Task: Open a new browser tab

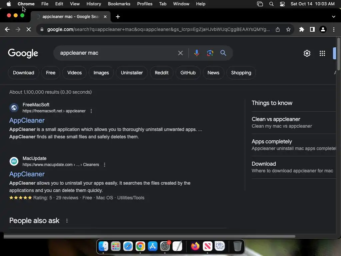Action: (118, 17)
